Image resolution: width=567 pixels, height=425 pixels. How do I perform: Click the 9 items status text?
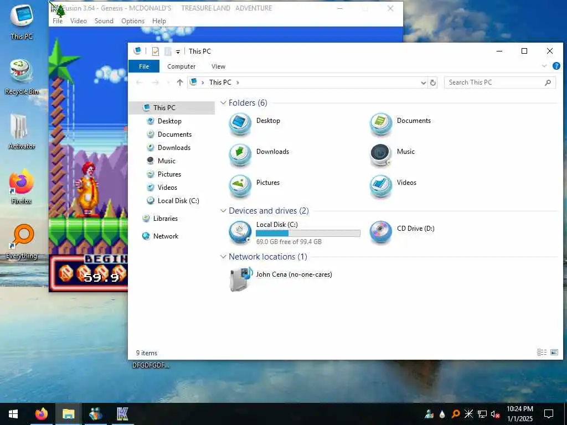146,353
